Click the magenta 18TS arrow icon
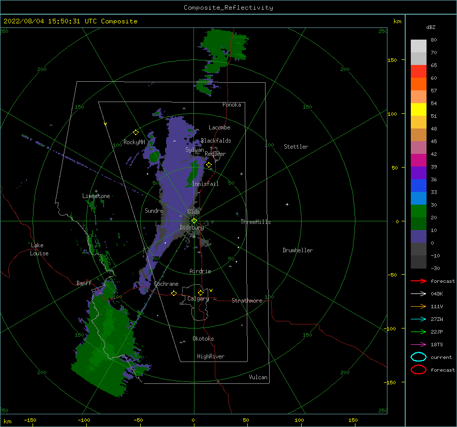 coord(418,345)
